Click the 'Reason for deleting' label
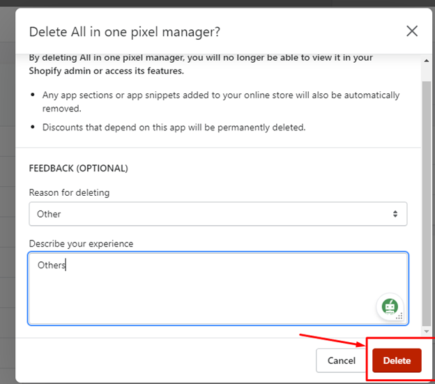435x384 pixels. (x=69, y=192)
